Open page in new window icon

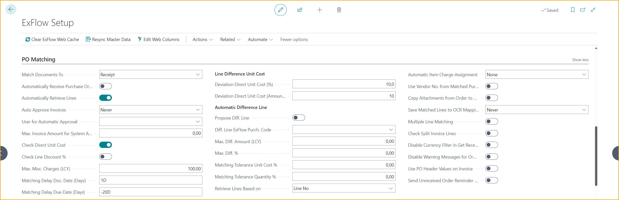(x=583, y=10)
